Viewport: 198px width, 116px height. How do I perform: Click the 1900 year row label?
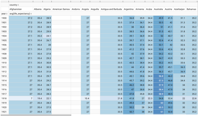pyautogui.click(x=4, y=18)
